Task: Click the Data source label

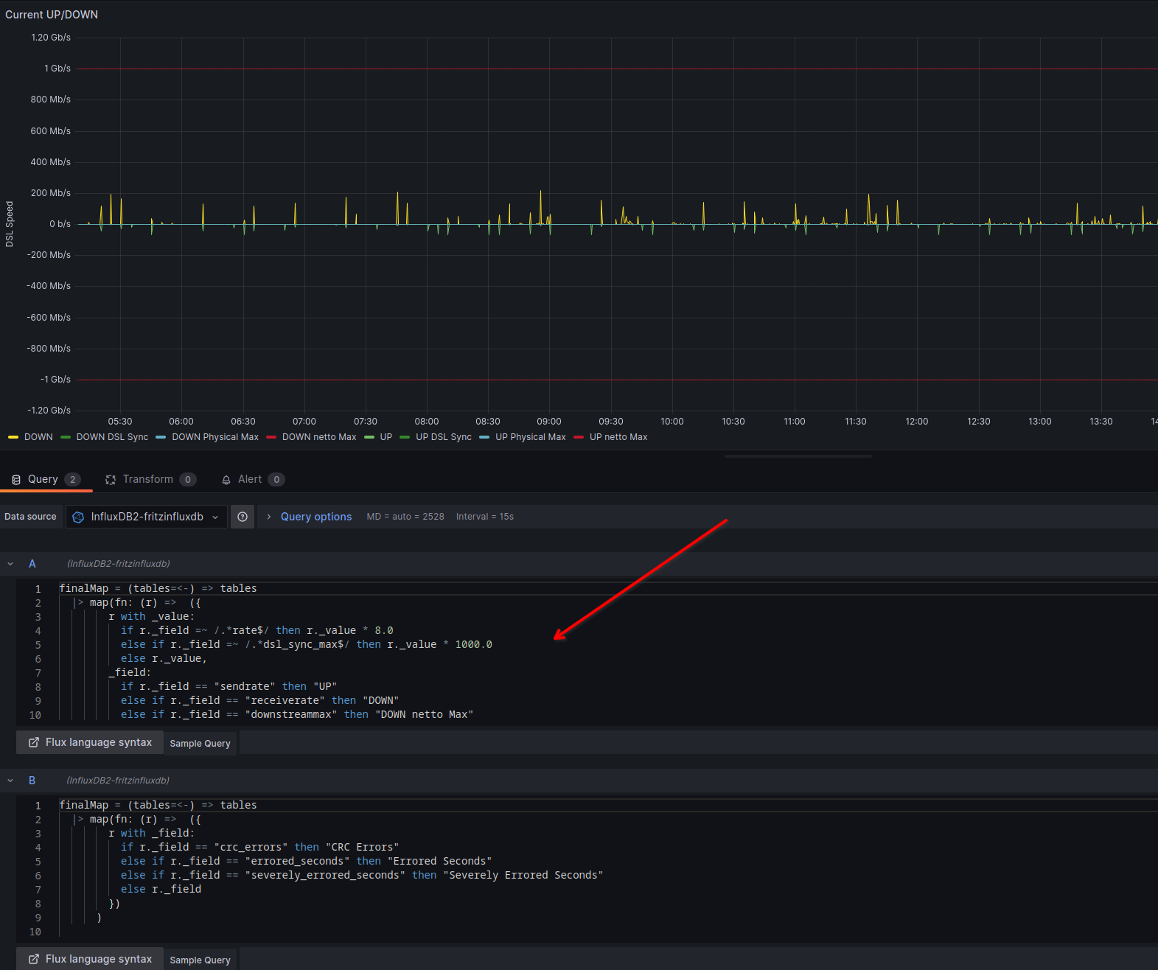Action: click(x=30, y=517)
